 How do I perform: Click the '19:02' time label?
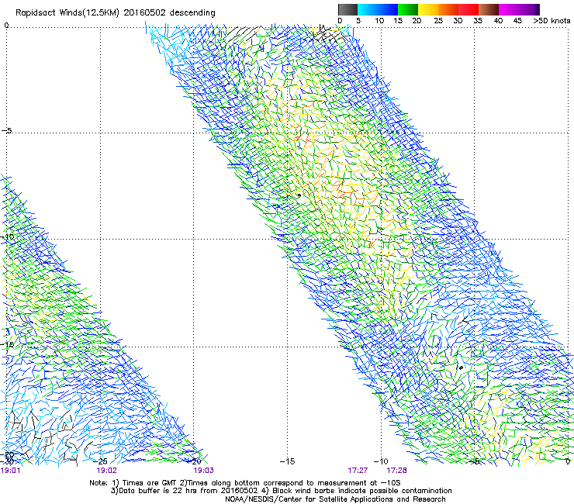point(106,471)
